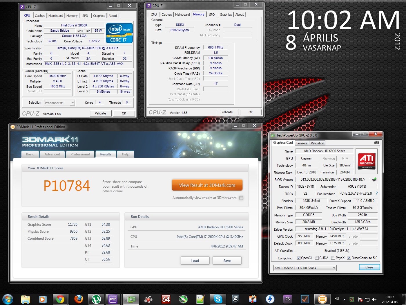
Task: Open the Advanced tab in 3DMark 11
Action: click(52, 154)
